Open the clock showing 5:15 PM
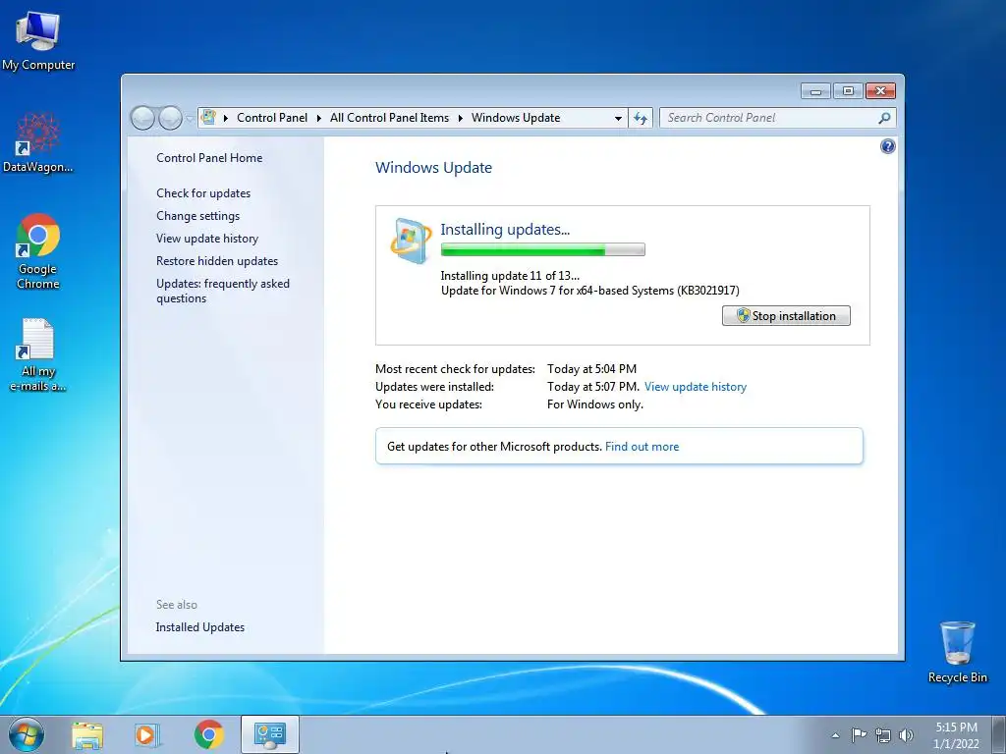 pos(956,734)
